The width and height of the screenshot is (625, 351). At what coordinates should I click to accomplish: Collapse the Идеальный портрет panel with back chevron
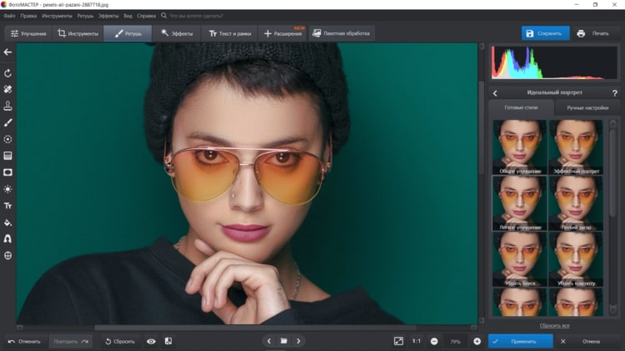tap(496, 93)
